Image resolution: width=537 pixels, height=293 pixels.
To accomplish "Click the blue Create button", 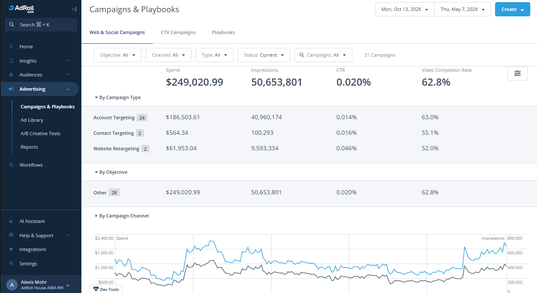I will tap(513, 9).
